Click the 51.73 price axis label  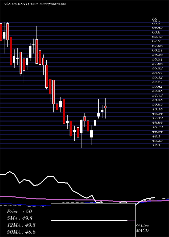click(157, 95)
